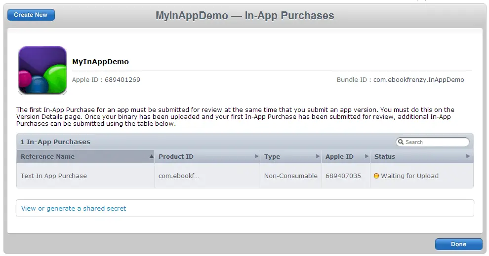This screenshot has height=256, width=489.
Task: Click the Reference Name sort arrow
Action: (151, 156)
